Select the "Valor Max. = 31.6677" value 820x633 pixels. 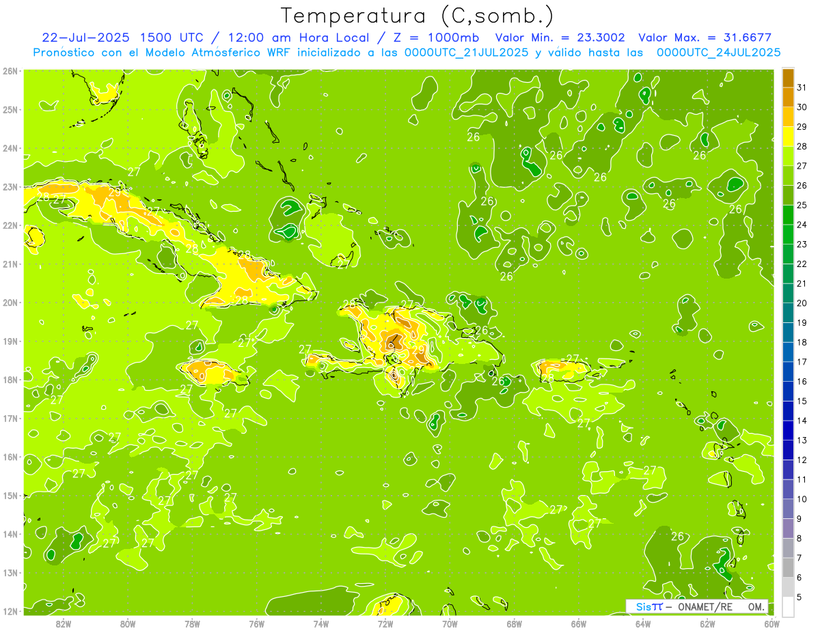(705, 38)
